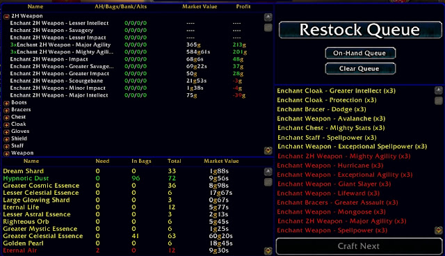Viewport: 445px width, 256px height.
Task: Select queued Enchant Weapon - Avalanche entry
Action: coord(331,119)
